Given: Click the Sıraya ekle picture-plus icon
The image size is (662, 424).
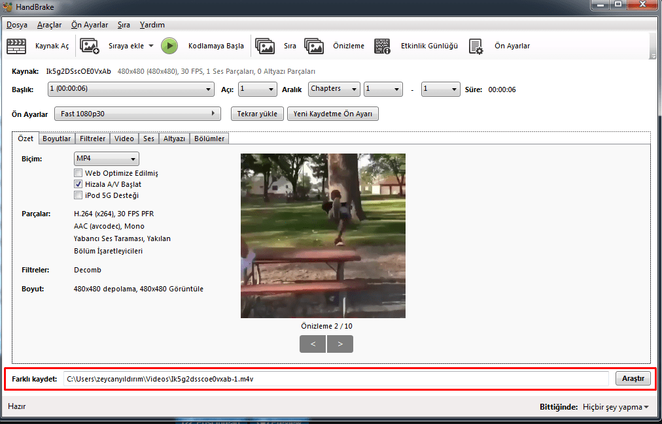Looking at the screenshot, I should point(89,46).
